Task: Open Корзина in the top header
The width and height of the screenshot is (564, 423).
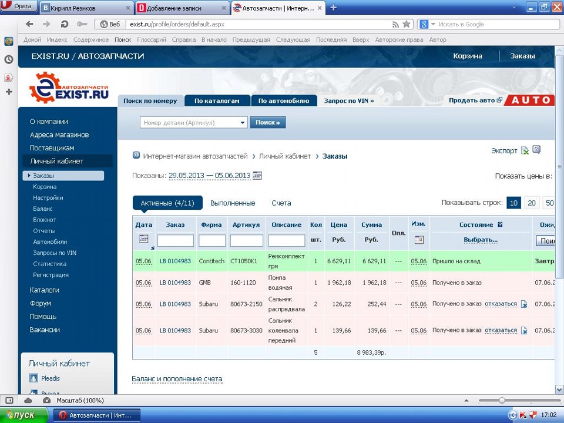Action: pyautogui.click(x=468, y=56)
